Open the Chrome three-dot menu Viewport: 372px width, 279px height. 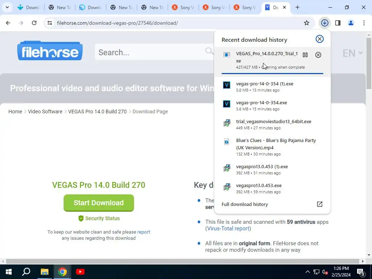(364, 23)
